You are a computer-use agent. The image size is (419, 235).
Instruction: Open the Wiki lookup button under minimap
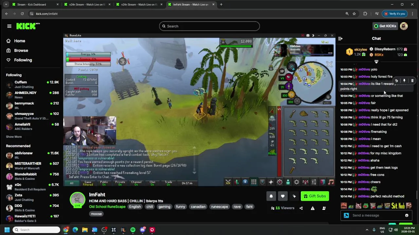[x=327, y=103]
